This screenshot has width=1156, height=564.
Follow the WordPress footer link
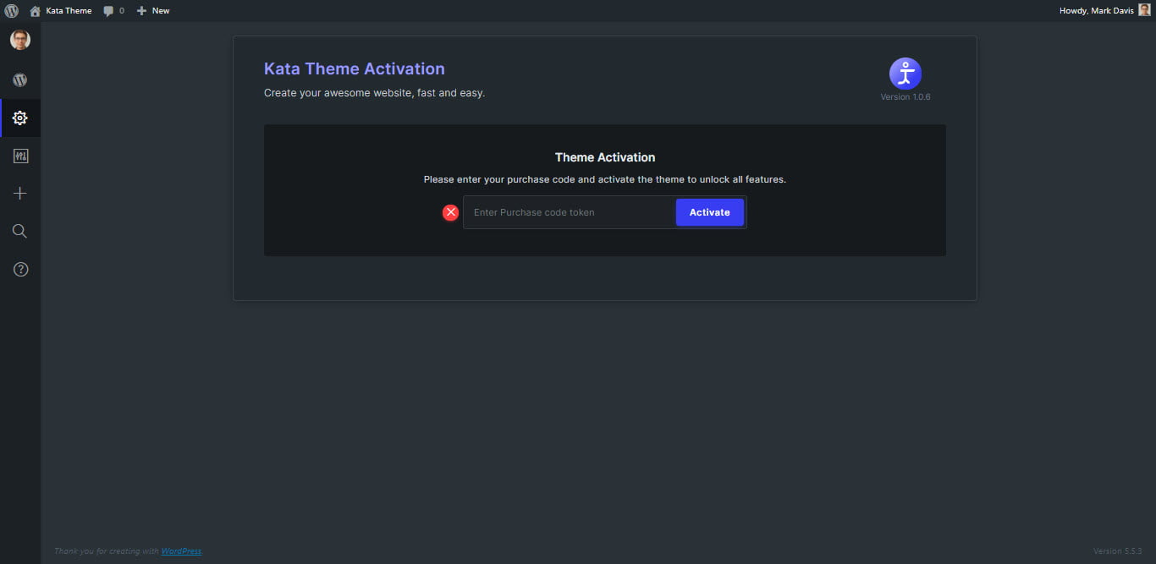pos(181,551)
